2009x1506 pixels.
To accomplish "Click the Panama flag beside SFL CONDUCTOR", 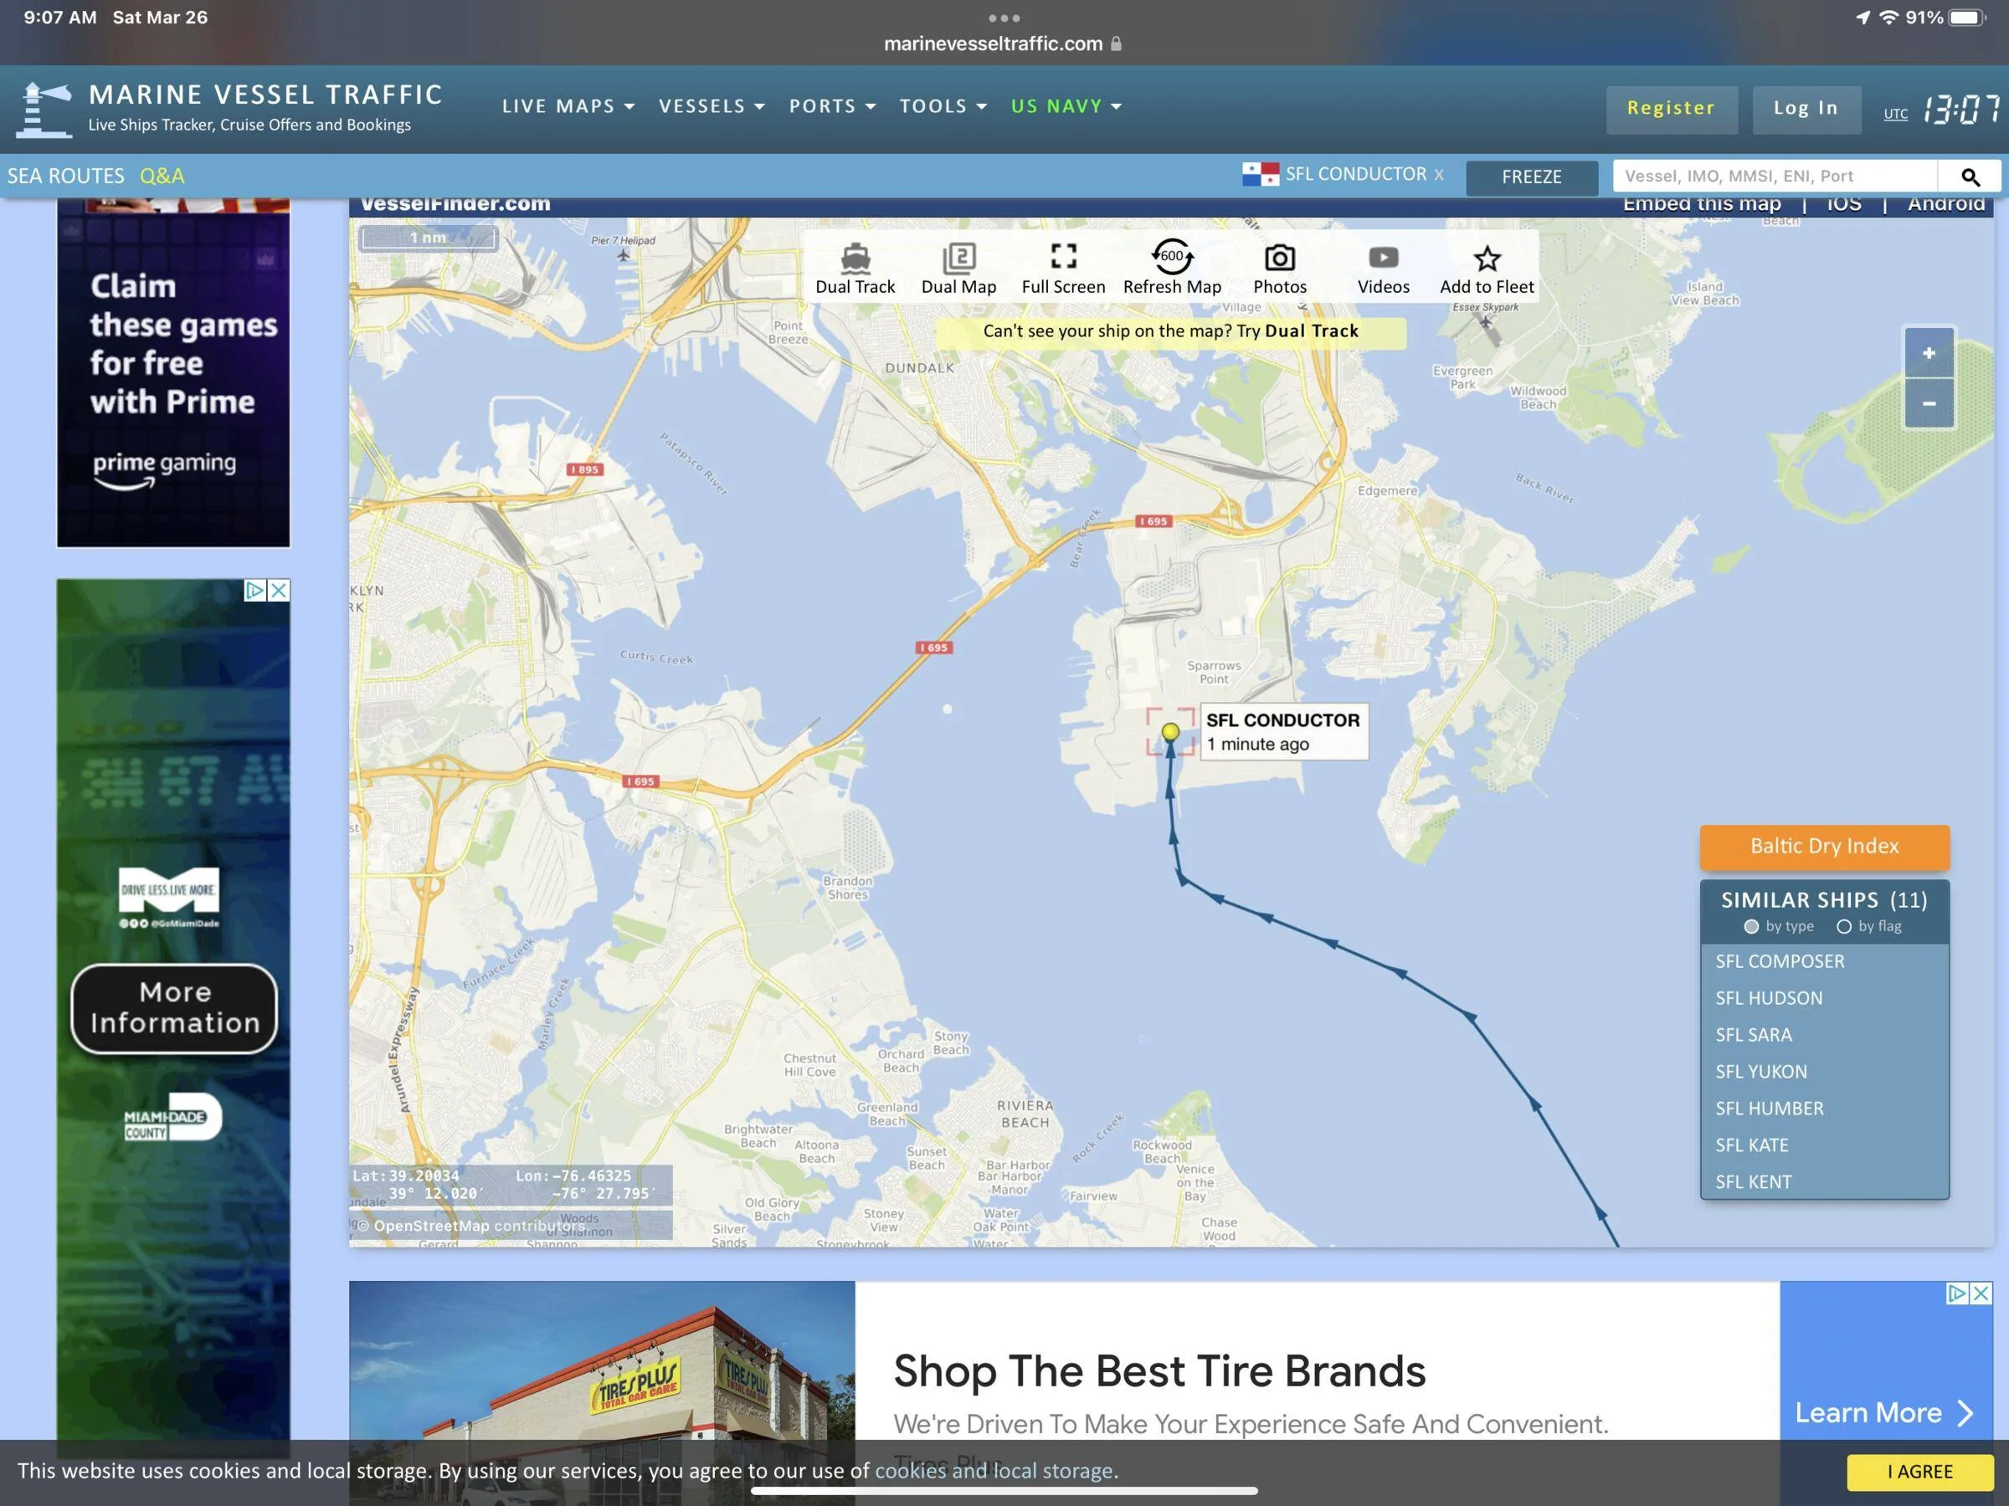I will [x=1260, y=174].
